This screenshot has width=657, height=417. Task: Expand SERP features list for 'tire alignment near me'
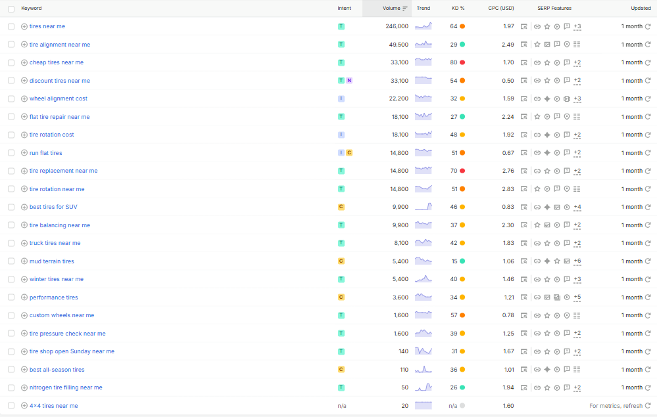point(577,45)
